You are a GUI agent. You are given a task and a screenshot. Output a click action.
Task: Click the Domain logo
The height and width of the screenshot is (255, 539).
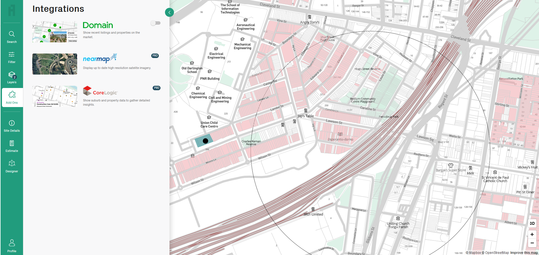pyautogui.click(x=98, y=25)
